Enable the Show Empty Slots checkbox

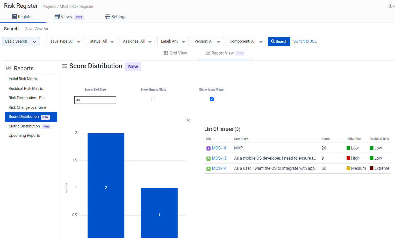click(153, 99)
